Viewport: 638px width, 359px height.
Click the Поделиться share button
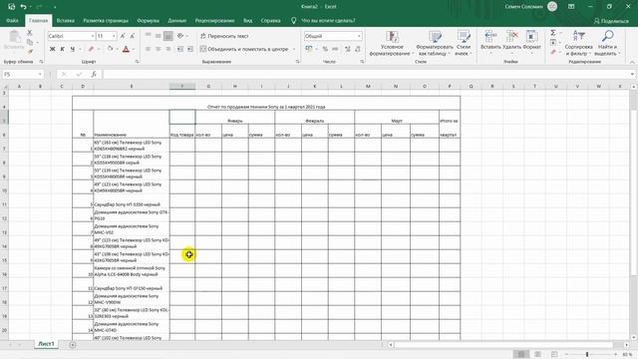pyautogui.click(x=611, y=21)
